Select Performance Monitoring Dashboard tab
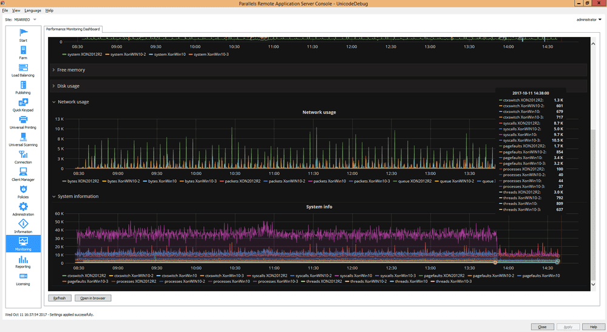This screenshot has height=332, width=607. click(x=73, y=29)
